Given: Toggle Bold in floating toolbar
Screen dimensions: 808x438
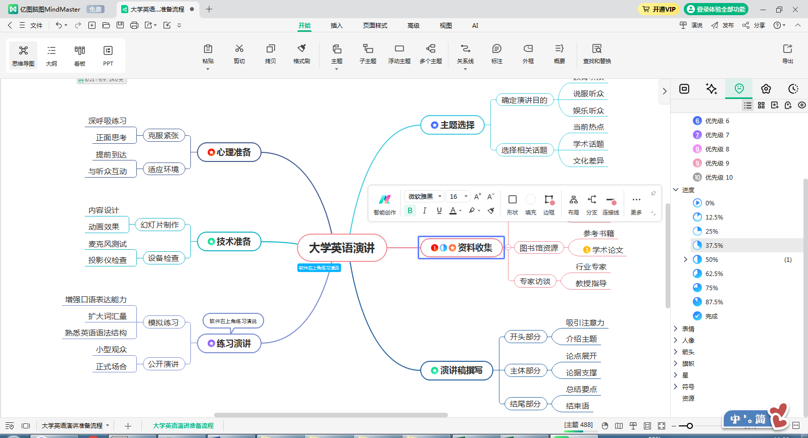Looking at the screenshot, I should 410,210.
